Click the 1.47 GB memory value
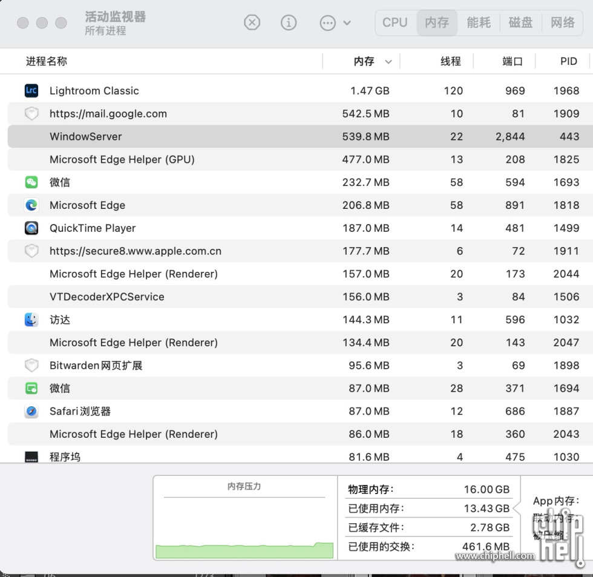This screenshot has height=577, width=593. point(370,91)
